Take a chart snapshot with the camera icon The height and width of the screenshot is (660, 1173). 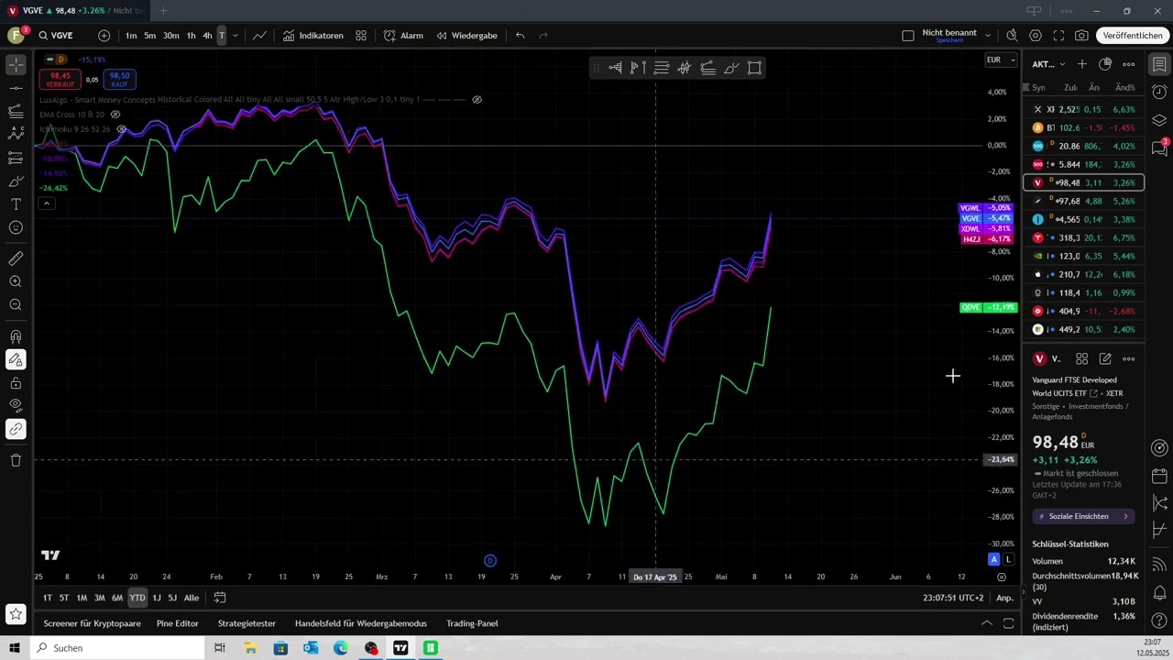click(1081, 36)
